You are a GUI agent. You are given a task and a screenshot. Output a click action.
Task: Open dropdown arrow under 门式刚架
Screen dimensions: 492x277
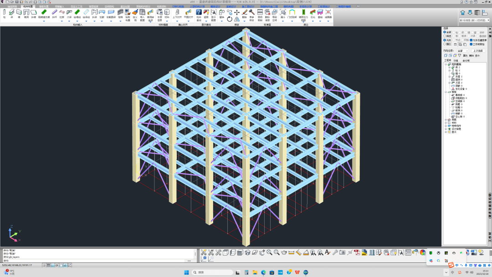292,21
